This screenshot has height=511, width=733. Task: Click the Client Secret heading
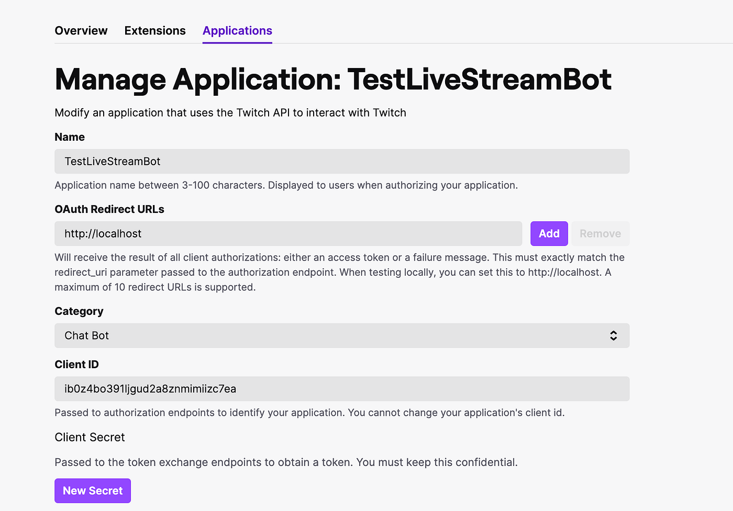(x=90, y=437)
